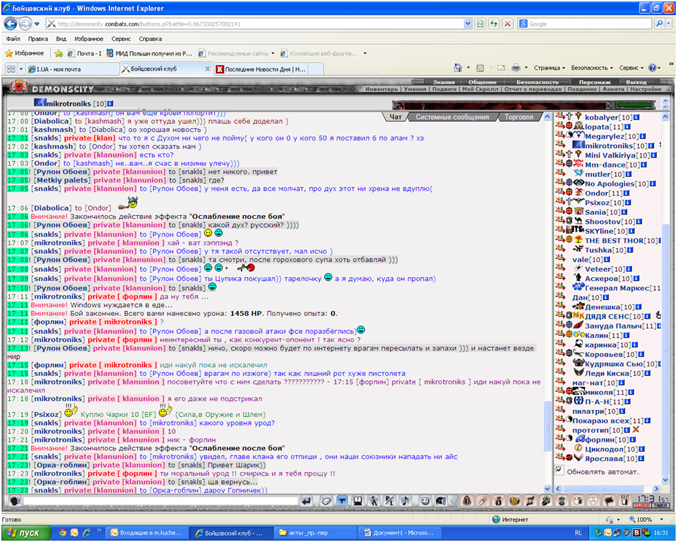The height and width of the screenshot is (542, 677).
Task: Switch to 'I.UA - моя почта' tab
Action: click(x=72, y=69)
